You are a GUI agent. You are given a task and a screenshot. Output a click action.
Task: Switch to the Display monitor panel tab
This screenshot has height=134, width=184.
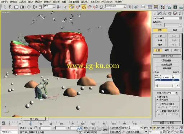(x=175, y=13)
